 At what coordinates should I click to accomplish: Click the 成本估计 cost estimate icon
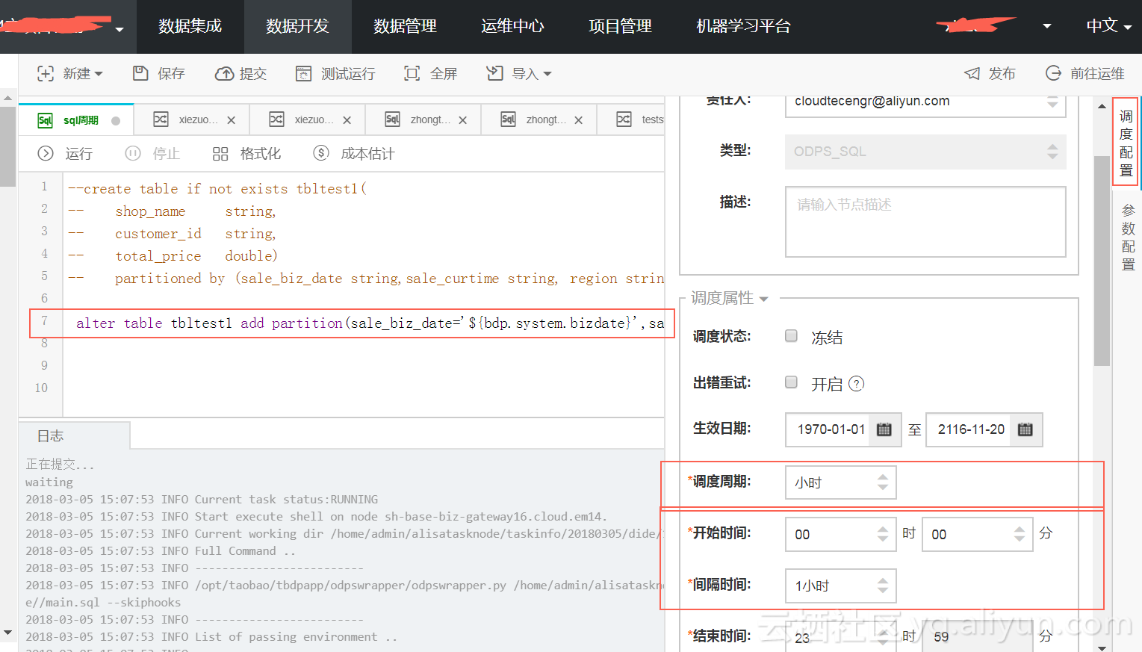point(321,153)
